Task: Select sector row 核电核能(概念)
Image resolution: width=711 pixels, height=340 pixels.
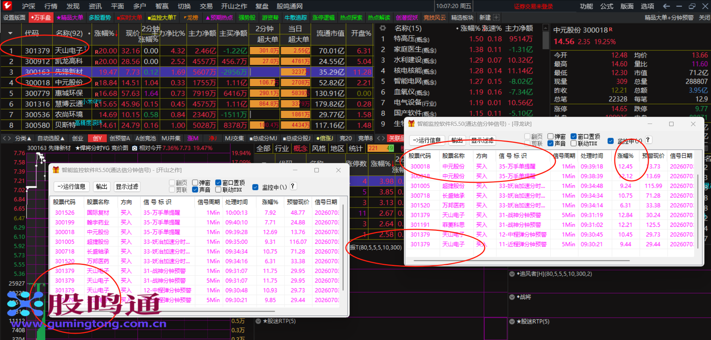Action: tap(460, 71)
